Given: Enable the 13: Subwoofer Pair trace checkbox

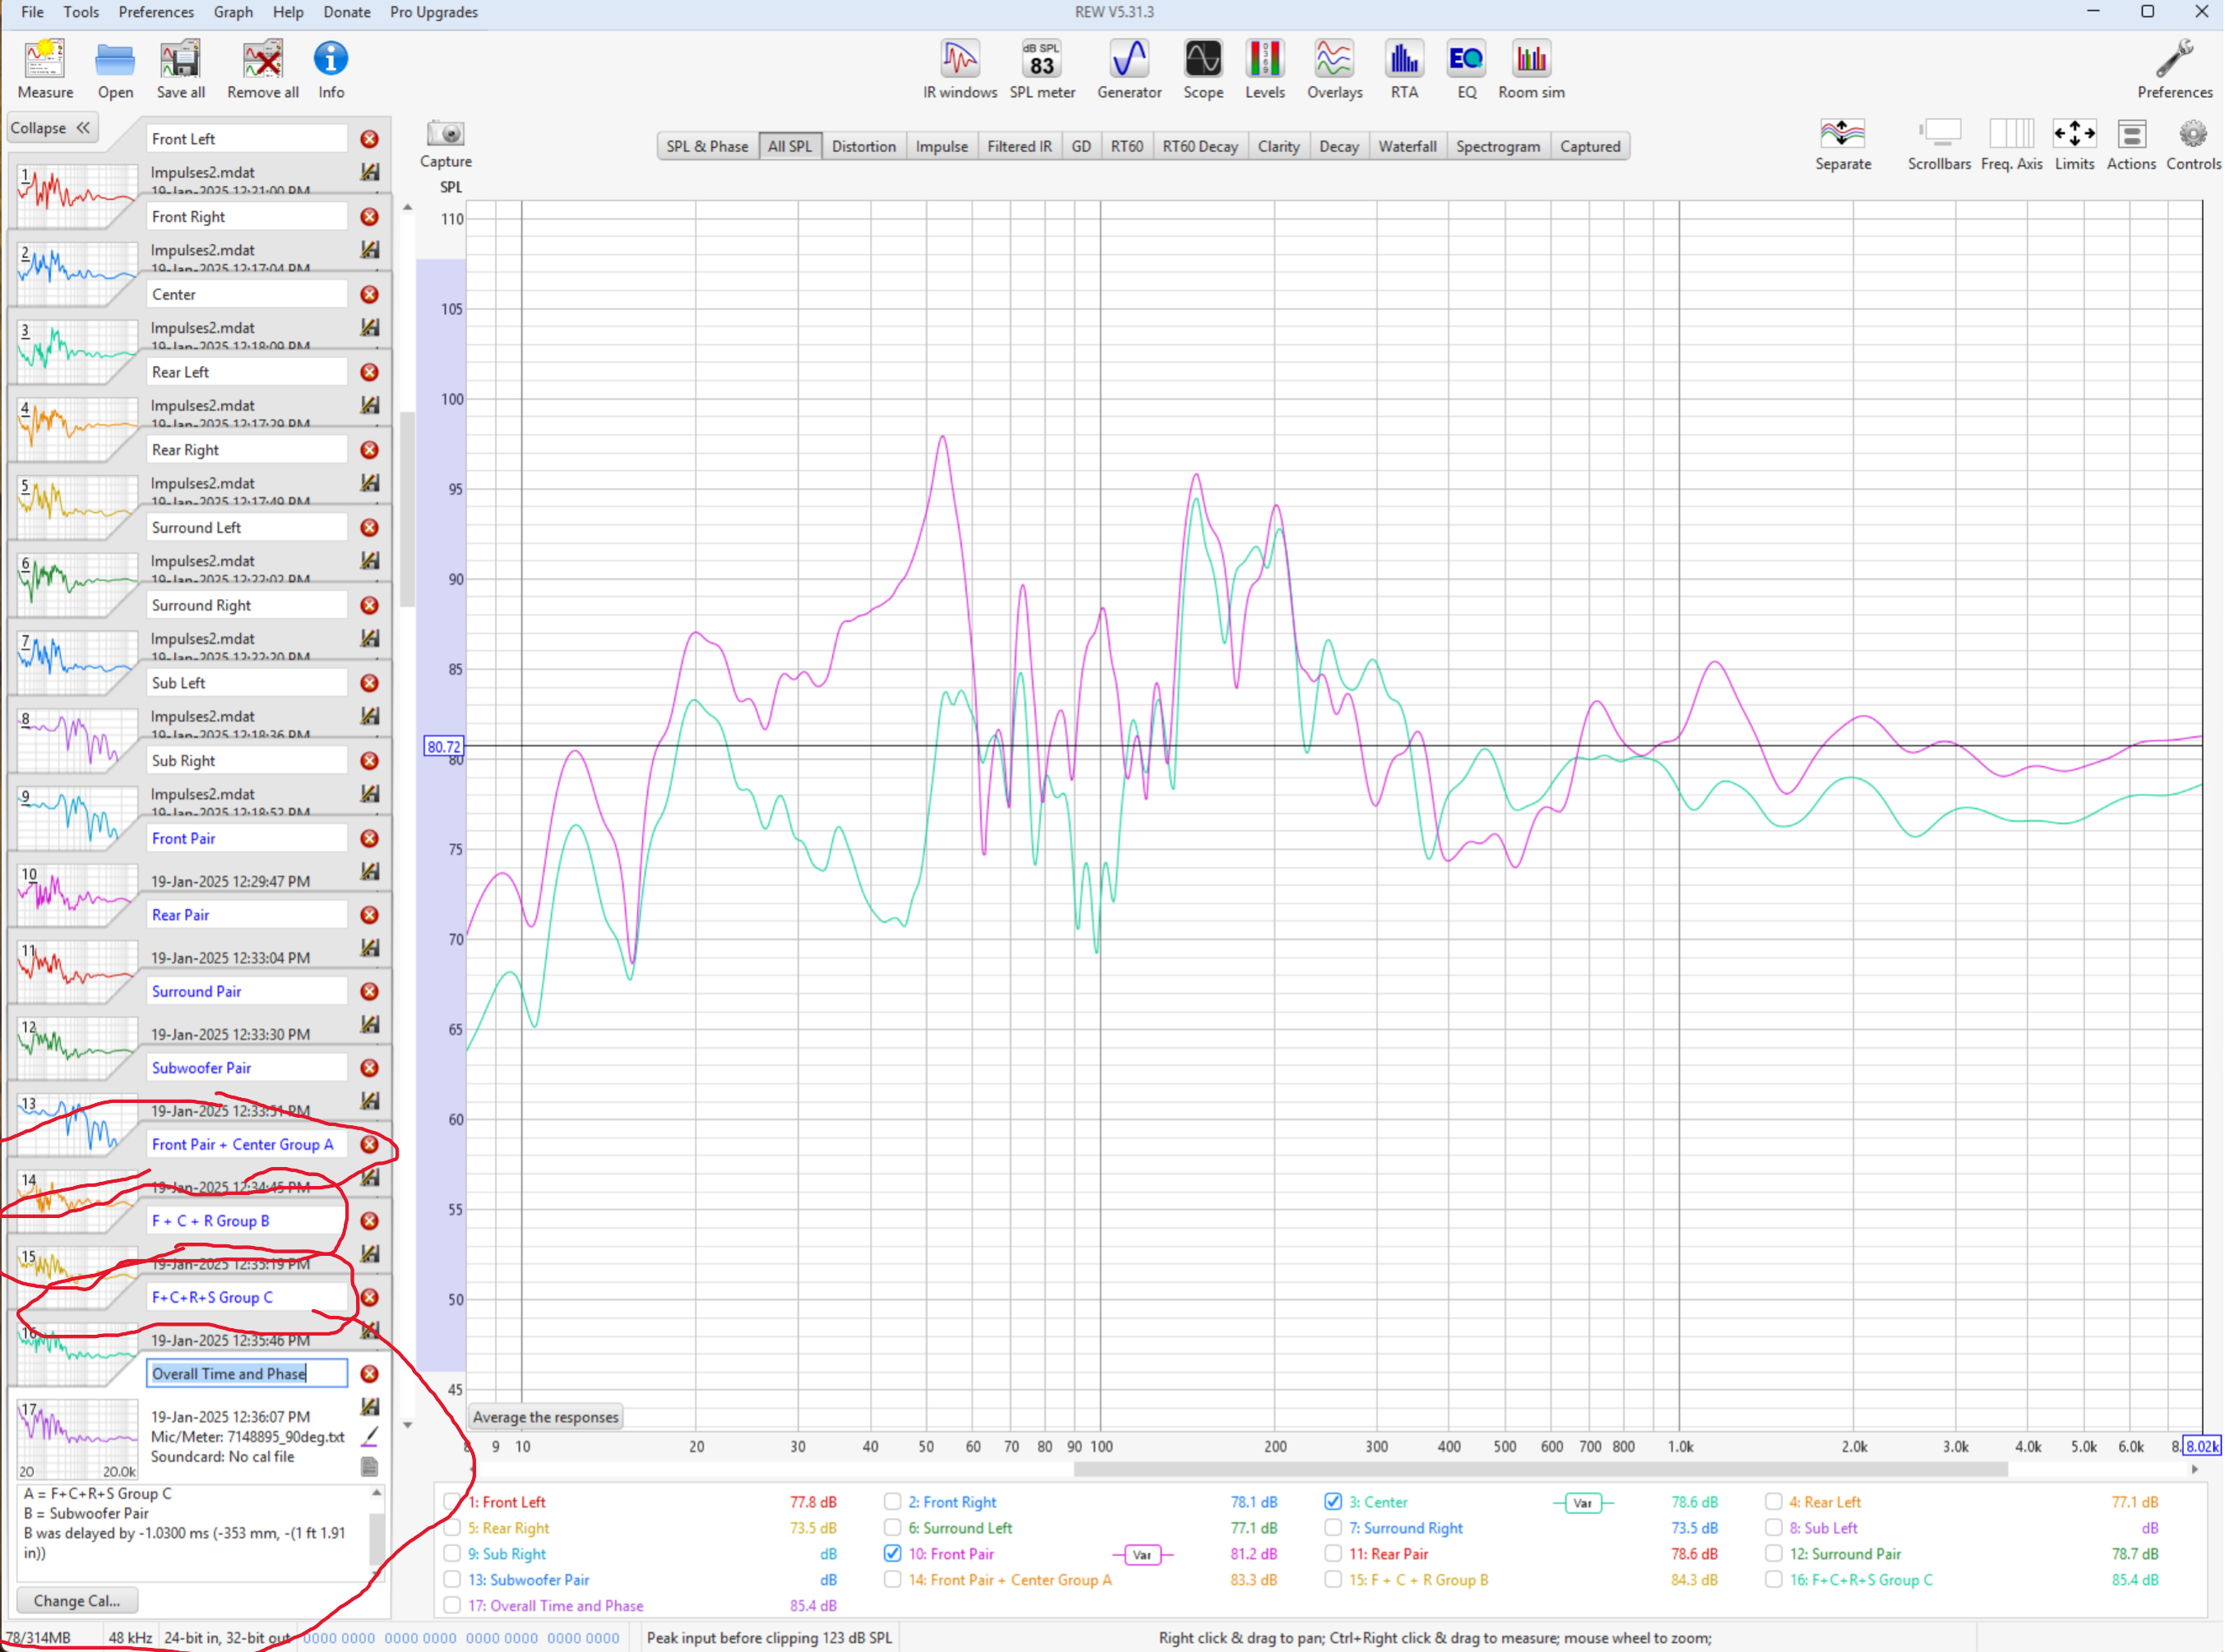Looking at the screenshot, I should click(452, 1580).
